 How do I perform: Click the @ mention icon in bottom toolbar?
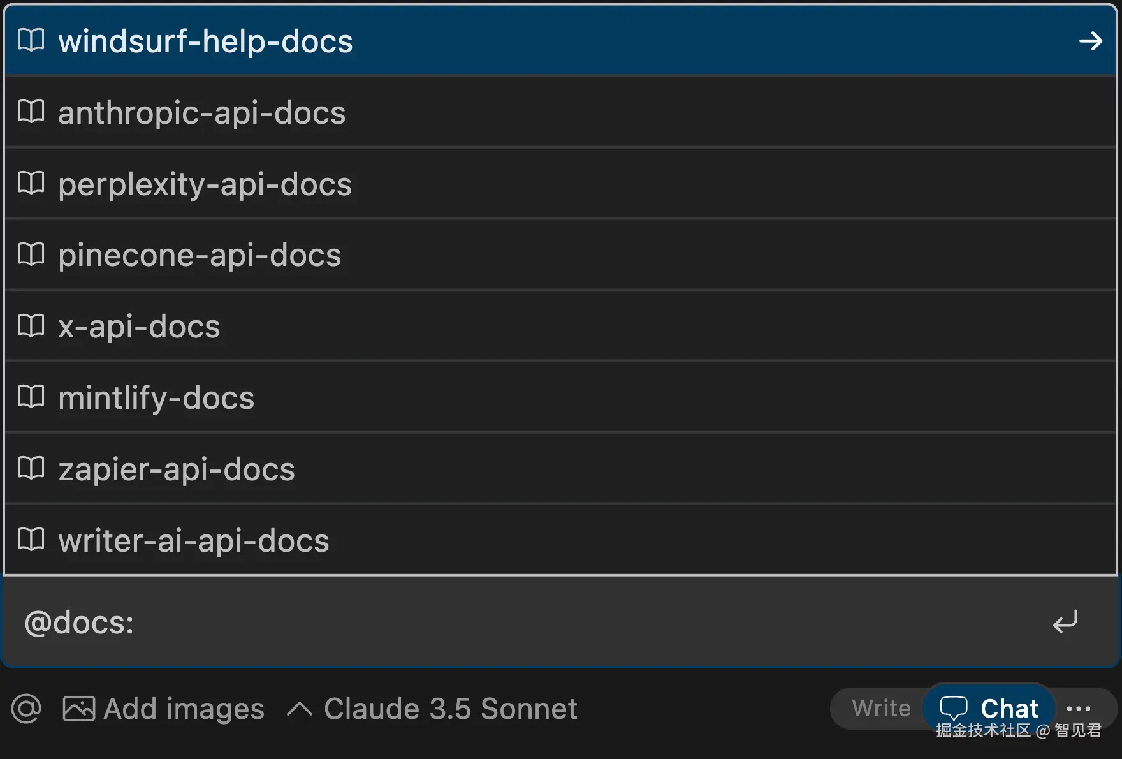(26, 709)
